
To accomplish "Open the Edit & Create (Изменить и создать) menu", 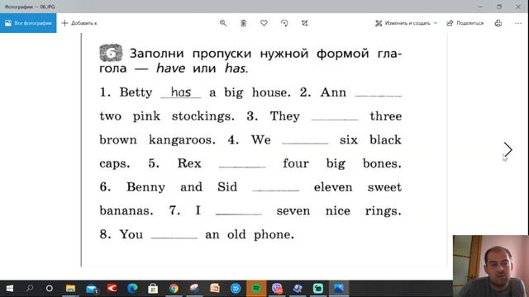I will tap(406, 23).
